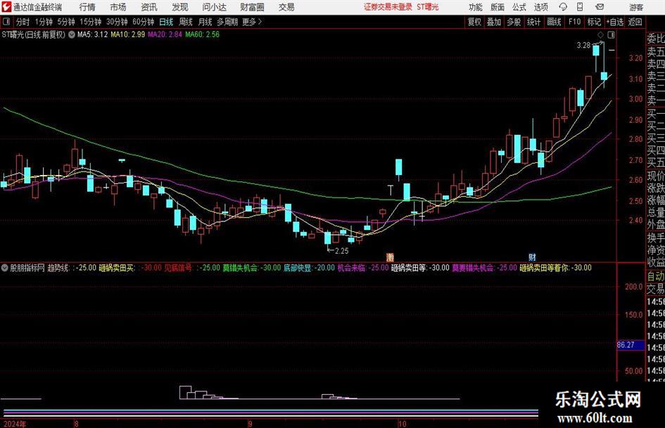Click the blue 财 financial report marker
This screenshot has height=428, width=665.
point(532,257)
